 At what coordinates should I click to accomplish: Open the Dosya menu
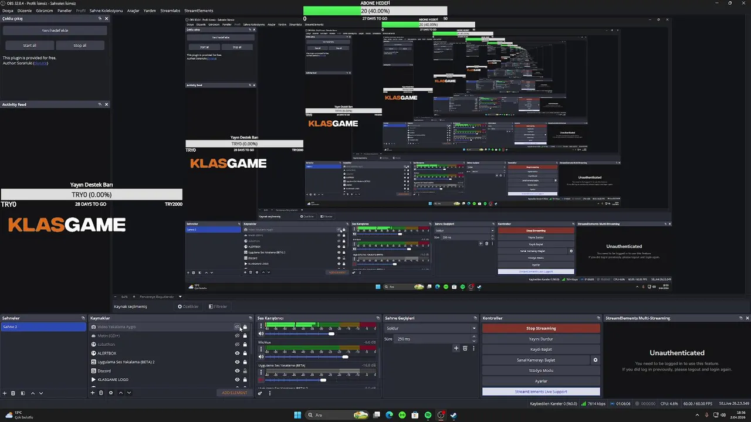pos(8,11)
